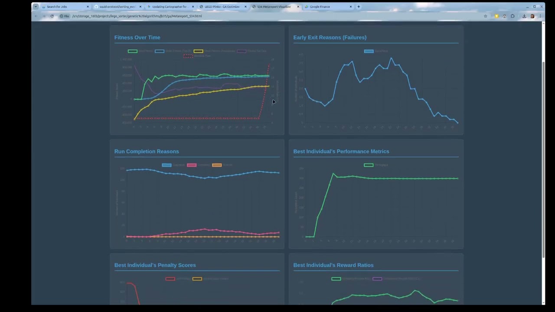555x312 pixels.
Task: Go forward to the next page
Action: point(44,16)
